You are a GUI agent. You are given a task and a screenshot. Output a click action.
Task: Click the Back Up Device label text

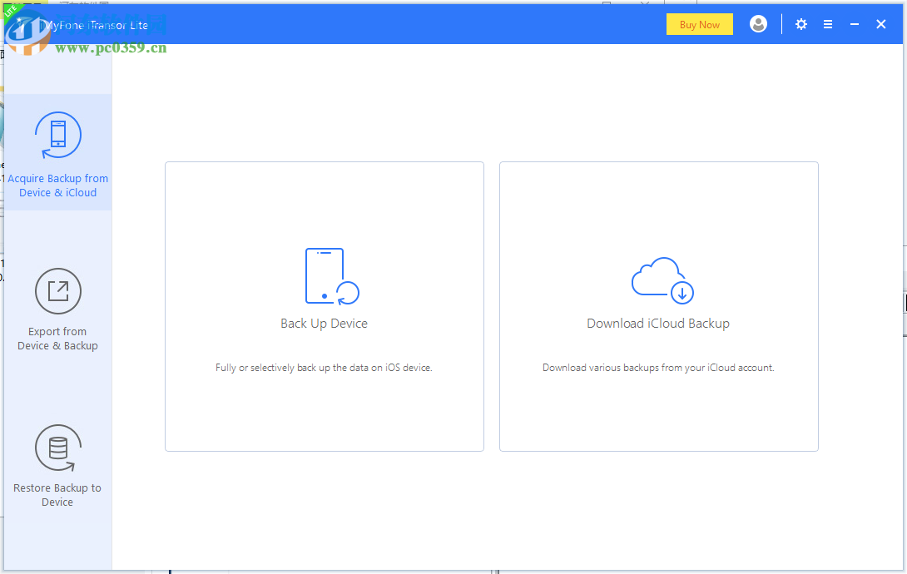[324, 323]
